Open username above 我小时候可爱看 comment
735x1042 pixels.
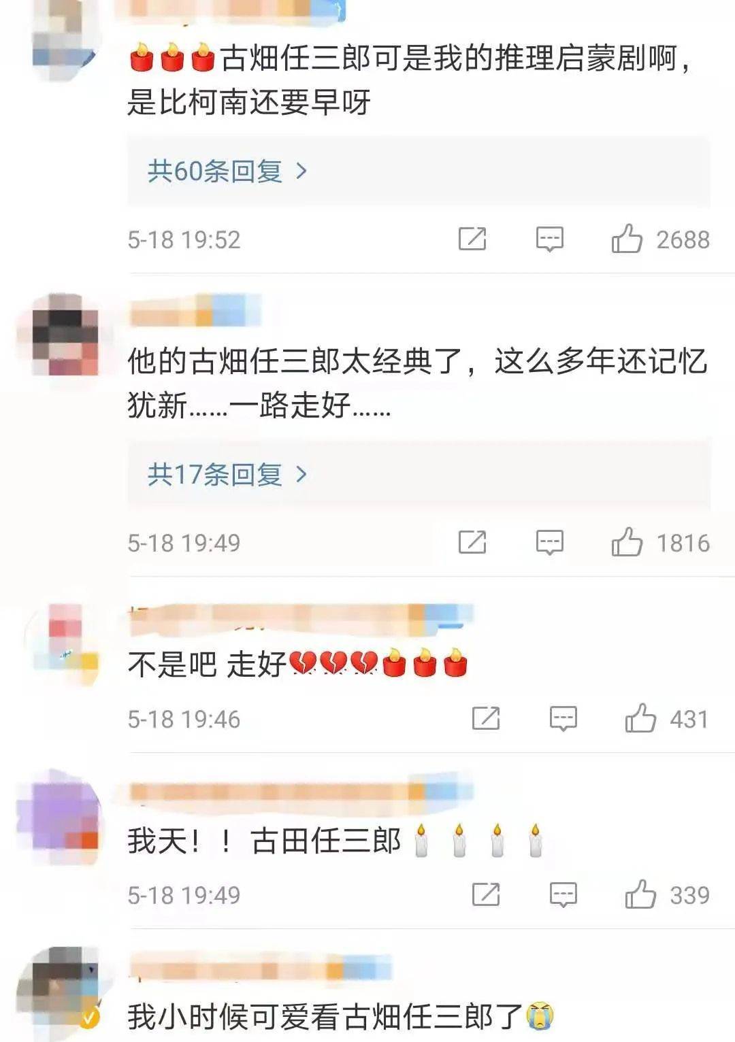pyautogui.click(x=261, y=968)
